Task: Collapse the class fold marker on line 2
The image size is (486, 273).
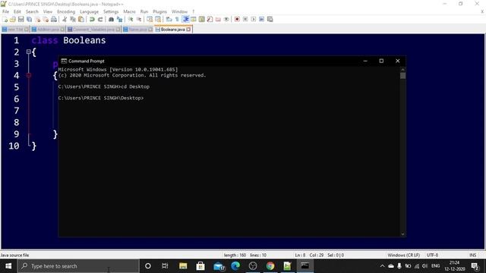Action: tap(29, 52)
